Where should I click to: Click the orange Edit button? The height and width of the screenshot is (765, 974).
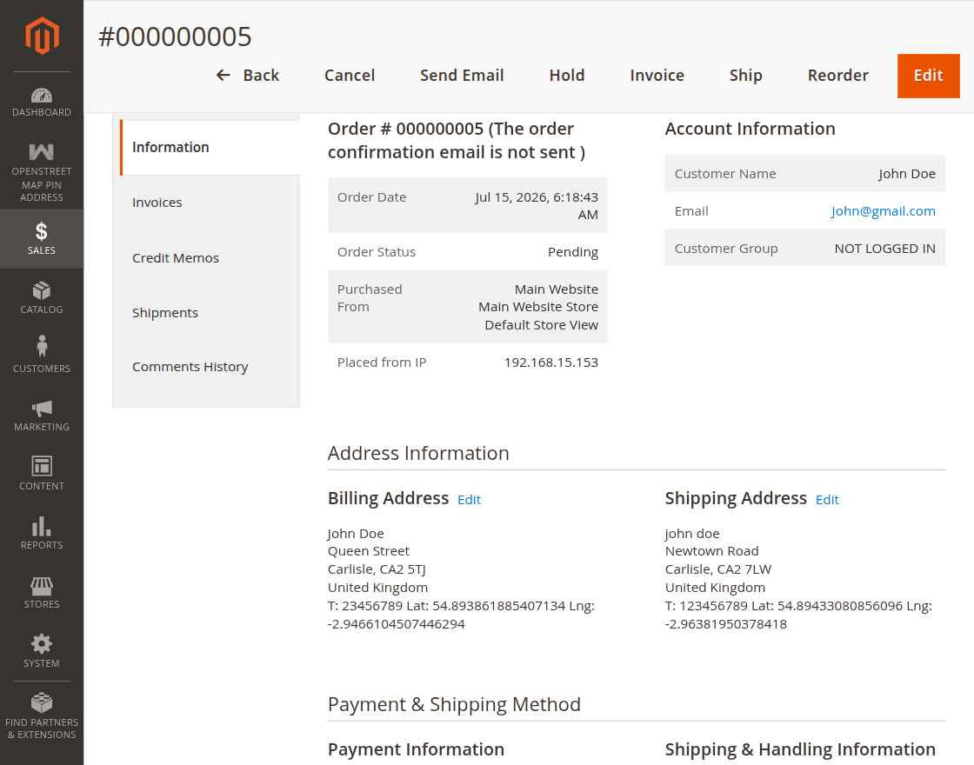coord(928,76)
